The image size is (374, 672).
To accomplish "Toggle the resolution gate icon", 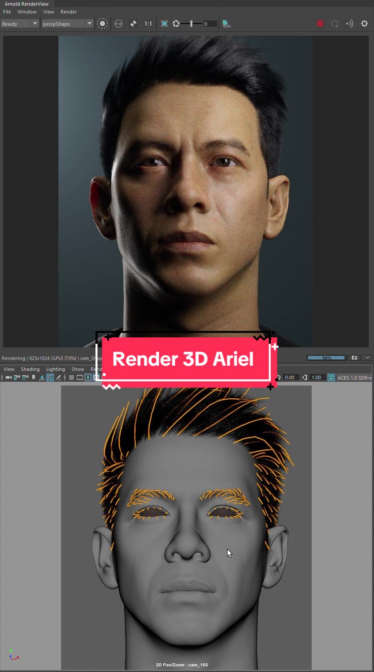I will pyautogui.click(x=88, y=377).
